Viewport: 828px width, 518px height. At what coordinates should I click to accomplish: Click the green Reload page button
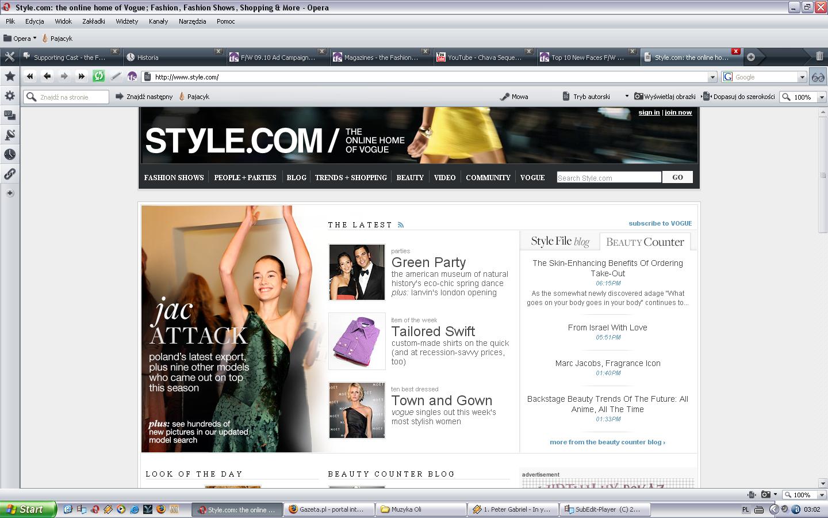click(x=98, y=76)
